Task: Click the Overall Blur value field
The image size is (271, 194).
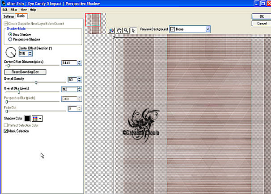Action: pyautogui.click(x=69, y=89)
